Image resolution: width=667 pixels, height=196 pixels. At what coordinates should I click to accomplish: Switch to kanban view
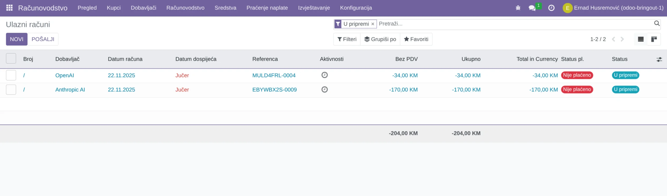coord(654,39)
